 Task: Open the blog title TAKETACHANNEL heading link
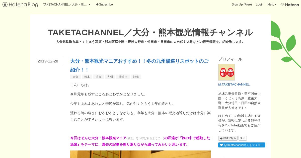(x=150, y=32)
